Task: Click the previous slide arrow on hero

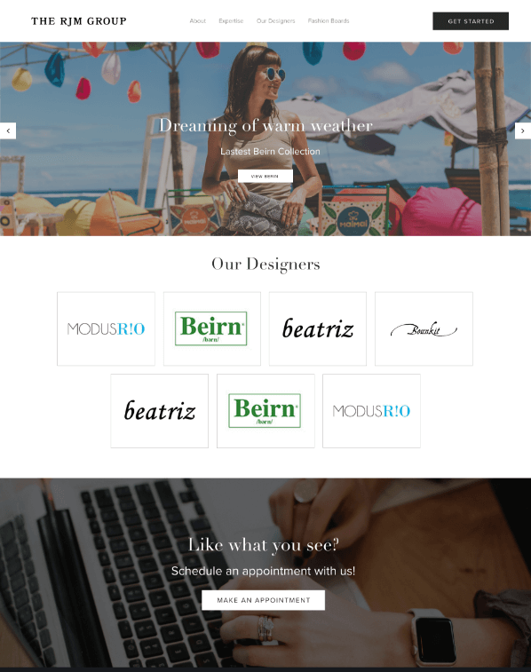Action: pyautogui.click(x=8, y=130)
